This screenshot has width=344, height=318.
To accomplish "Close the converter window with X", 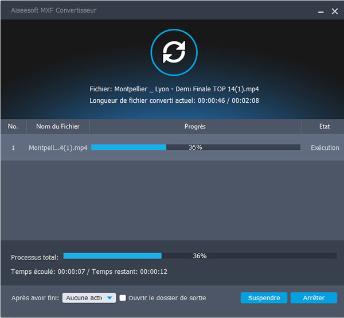I will click(x=334, y=10).
